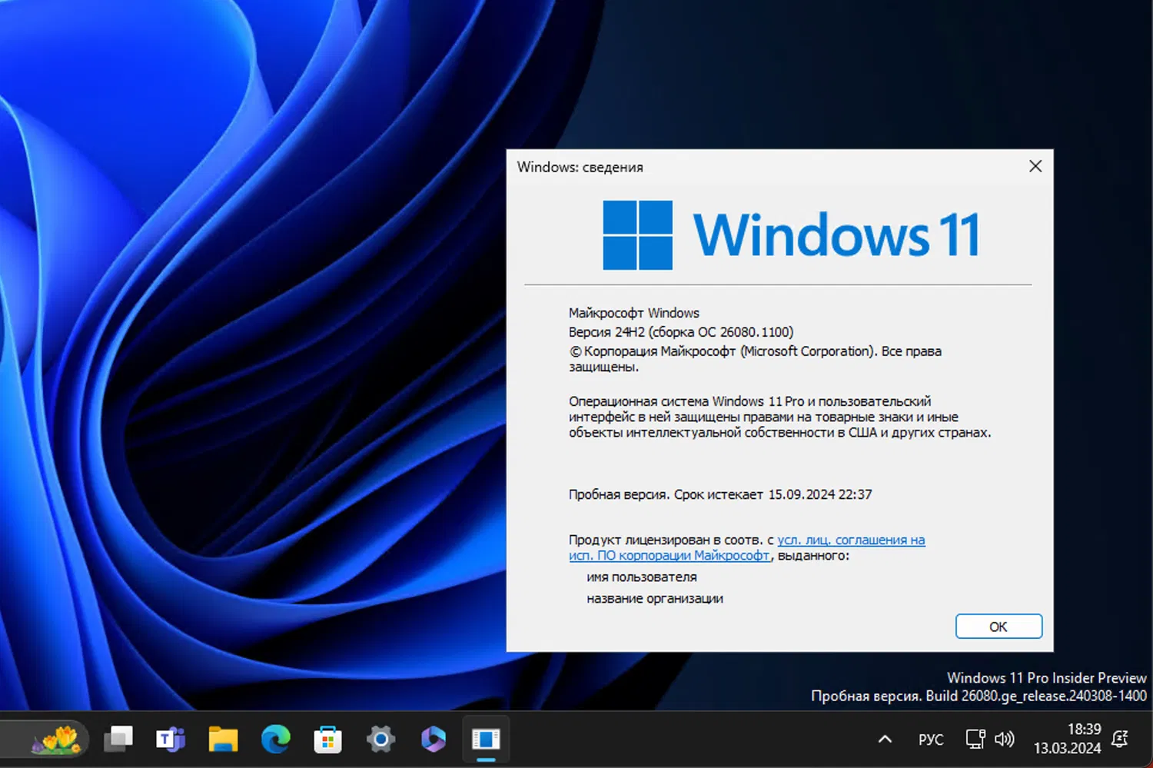Open Windows Settings via the gear icon
The image size is (1153, 768).
[x=380, y=740]
